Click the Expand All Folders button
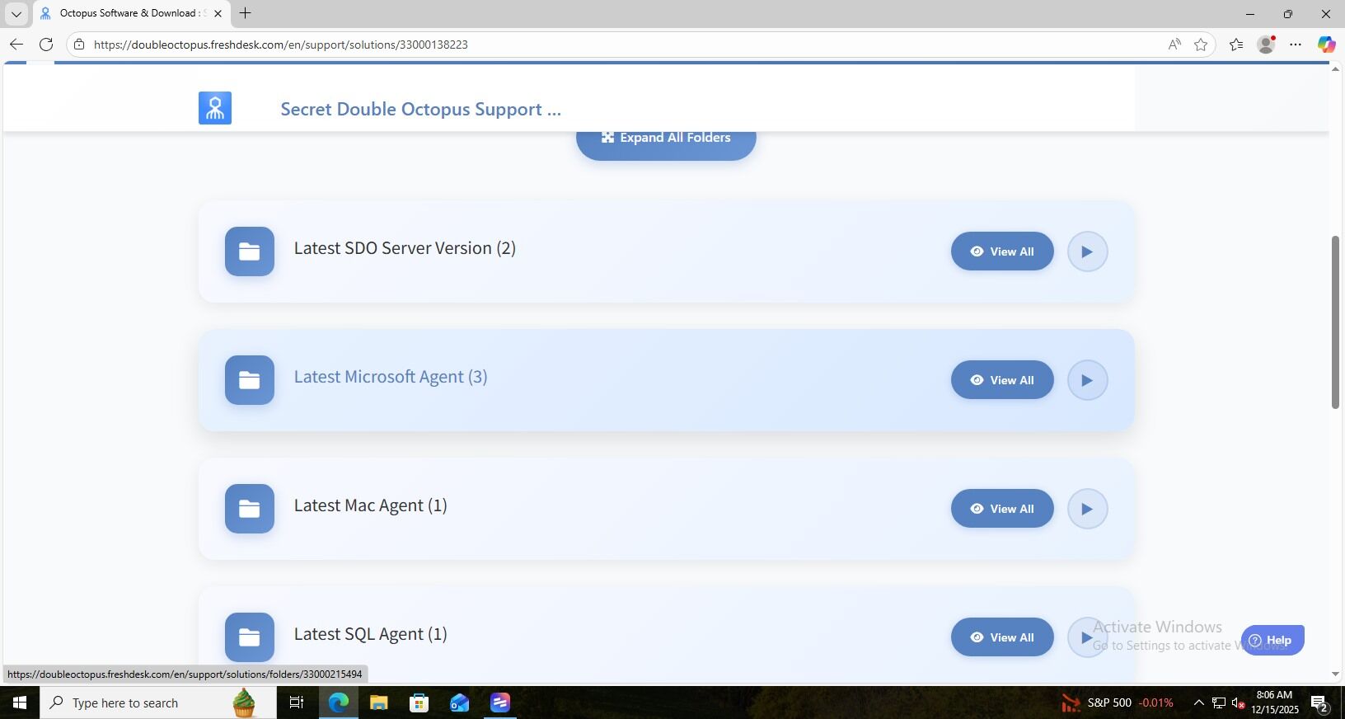 pyautogui.click(x=666, y=143)
